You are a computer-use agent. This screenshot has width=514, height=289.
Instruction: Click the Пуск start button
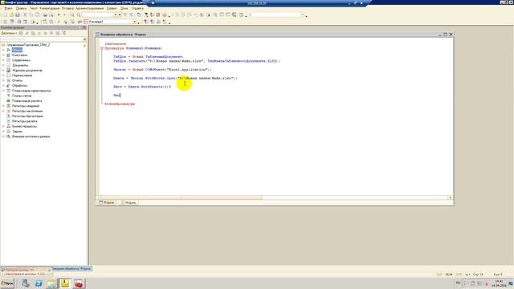click(x=7, y=283)
